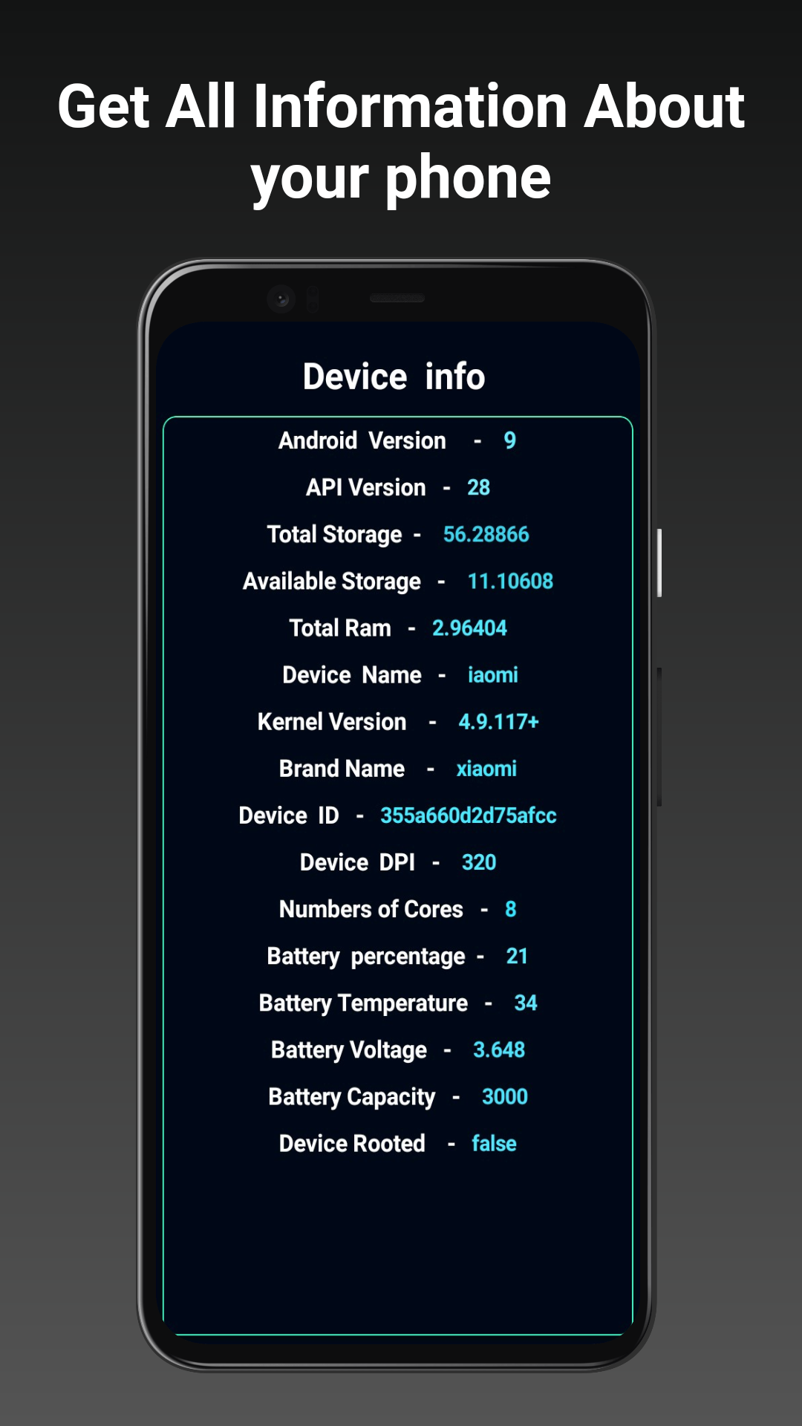This screenshot has width=802, height=1426.
Task: Tap the Device Rooted value false
Action: point(494,1142)
